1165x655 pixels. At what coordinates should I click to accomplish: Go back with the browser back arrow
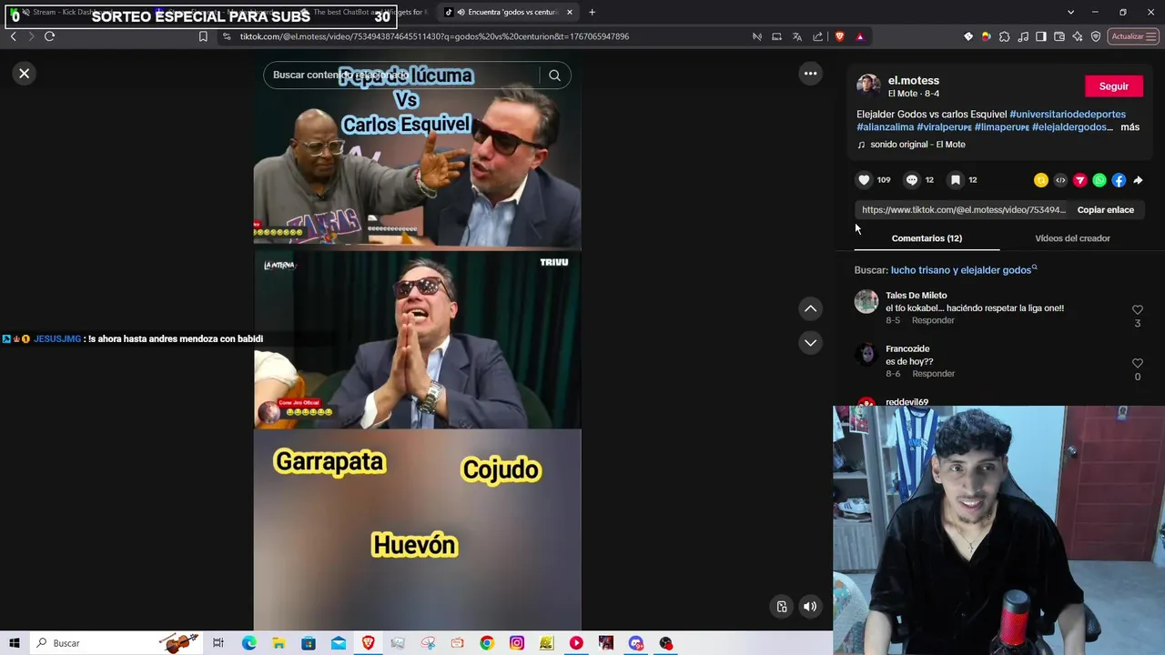tap(13, 36)
